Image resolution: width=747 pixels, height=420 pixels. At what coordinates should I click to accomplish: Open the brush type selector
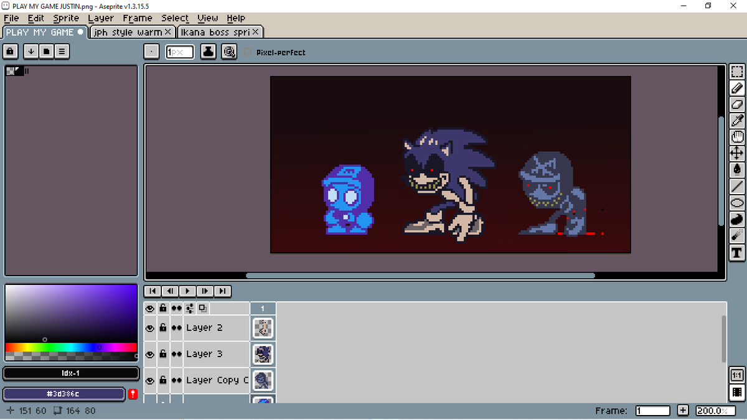151,52
